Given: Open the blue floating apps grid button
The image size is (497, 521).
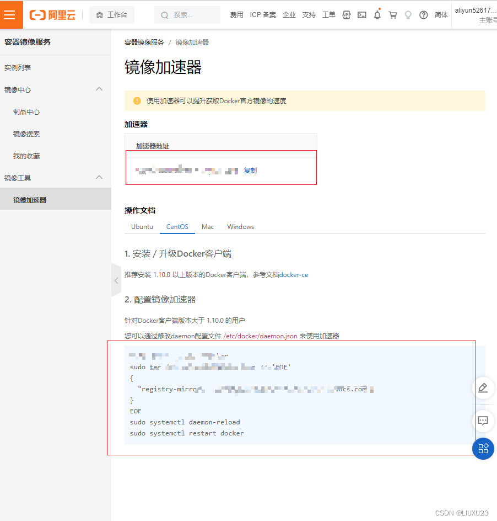Looking at the screenshot, I should tap(483, 449).
